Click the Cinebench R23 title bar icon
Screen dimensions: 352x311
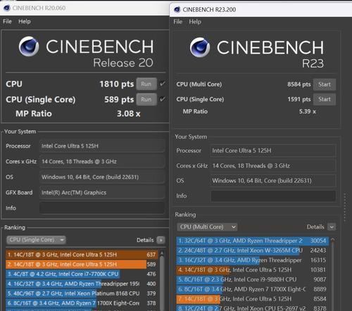click(177, 10)
